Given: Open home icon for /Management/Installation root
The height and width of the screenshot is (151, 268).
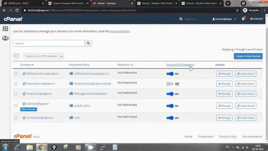Looking at the screenshot, I should [71, 94].
